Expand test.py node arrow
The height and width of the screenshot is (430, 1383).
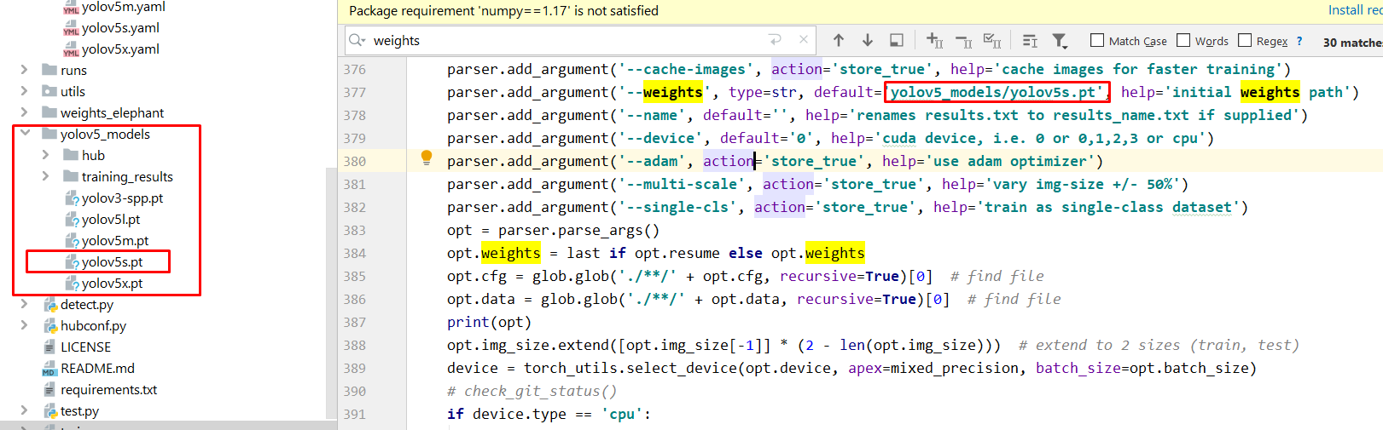(24, 410)
